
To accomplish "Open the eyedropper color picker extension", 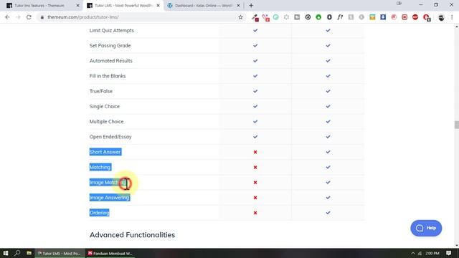I will [x=255, y=17].
